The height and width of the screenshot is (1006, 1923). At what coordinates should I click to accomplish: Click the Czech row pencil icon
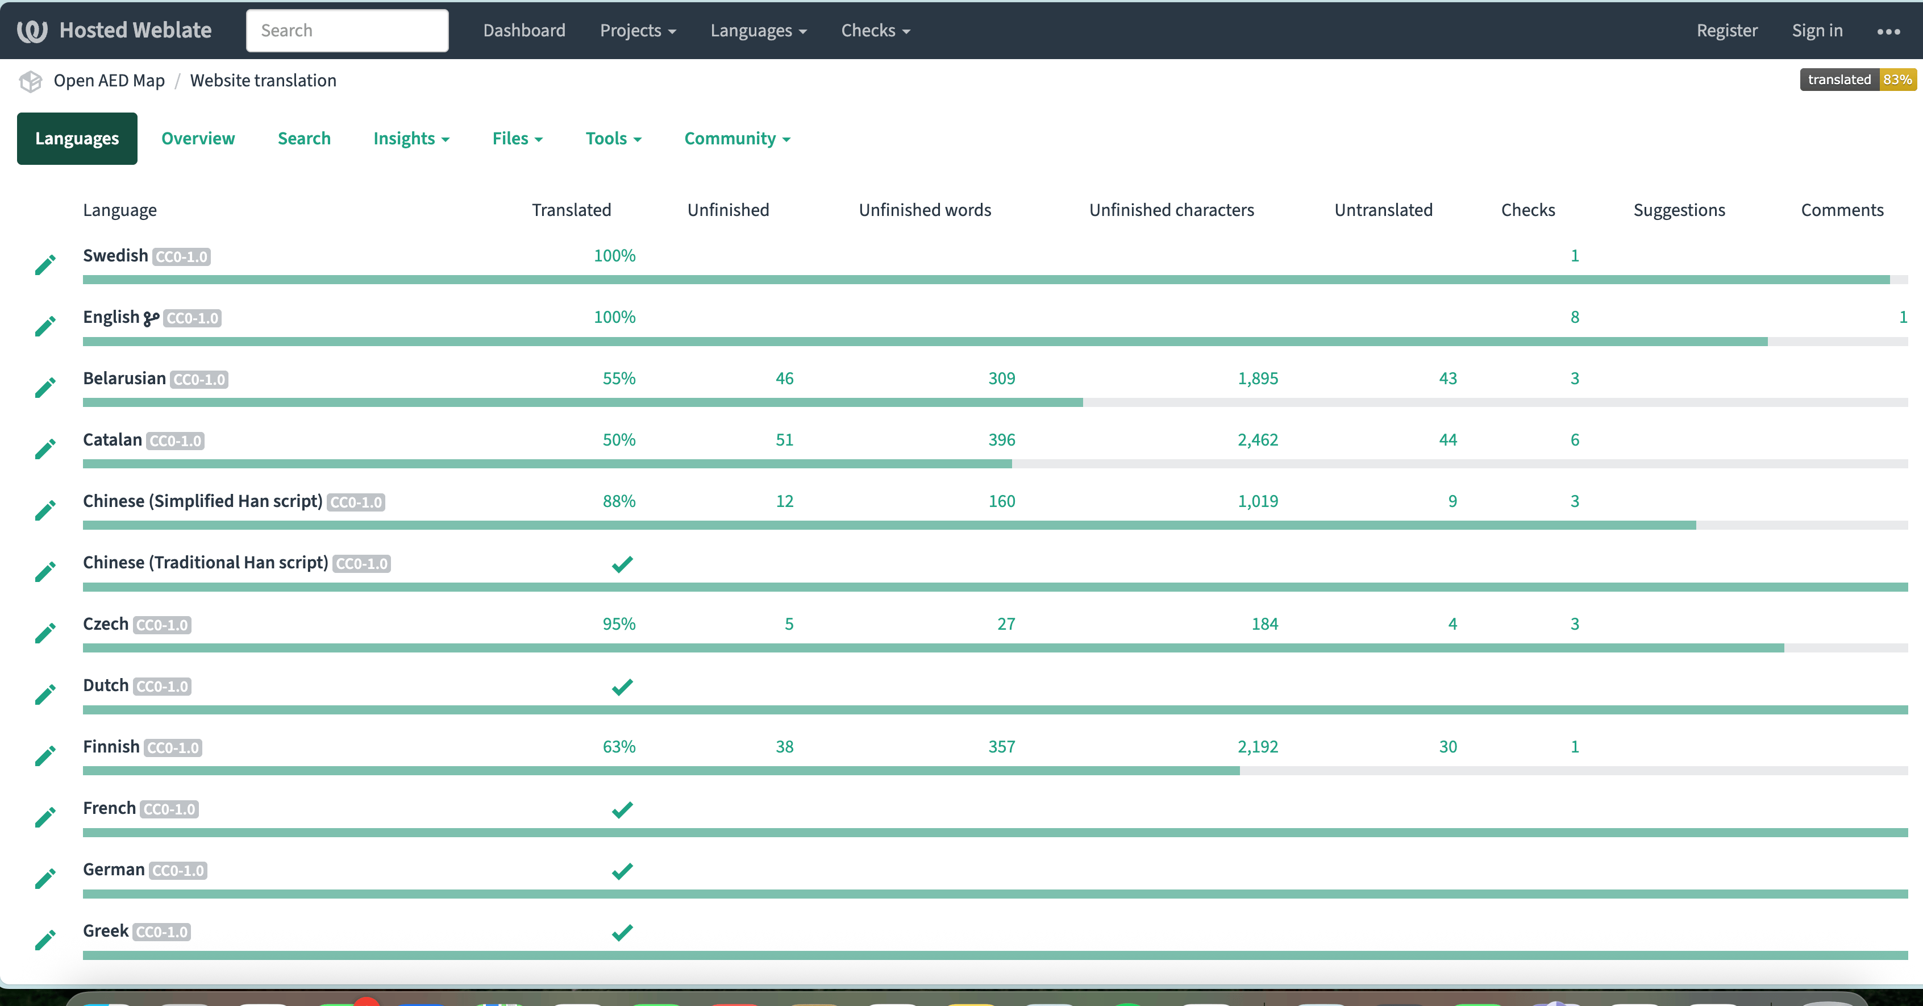point(45,633)
